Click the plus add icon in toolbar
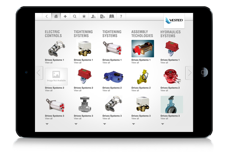 point(65,16)
